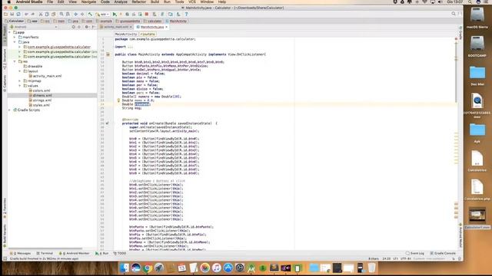This screenshot has height=276, width=492.
Task: Open the Messages tool window
Action: (21, 253)
